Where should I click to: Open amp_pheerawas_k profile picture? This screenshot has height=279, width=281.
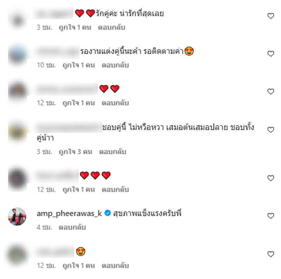[x=17, y=217]
